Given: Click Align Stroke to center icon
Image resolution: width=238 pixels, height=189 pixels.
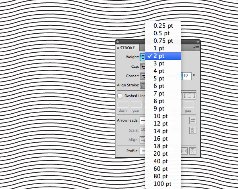Looking at the screenshot, I should click(143, 85).
